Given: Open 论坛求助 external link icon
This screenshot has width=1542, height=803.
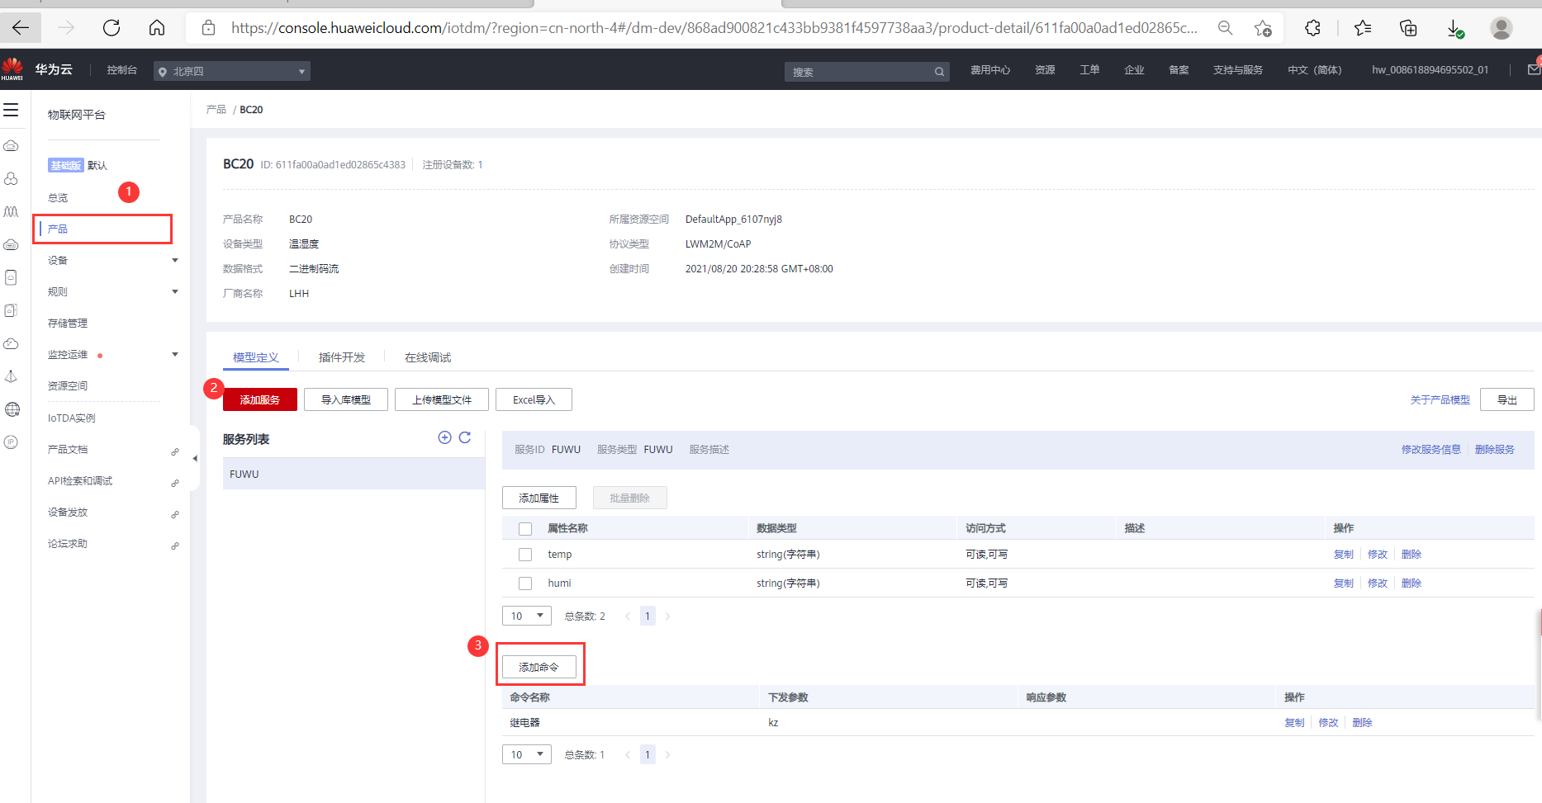Looking at the screenshot, I should tap(175, 546).
